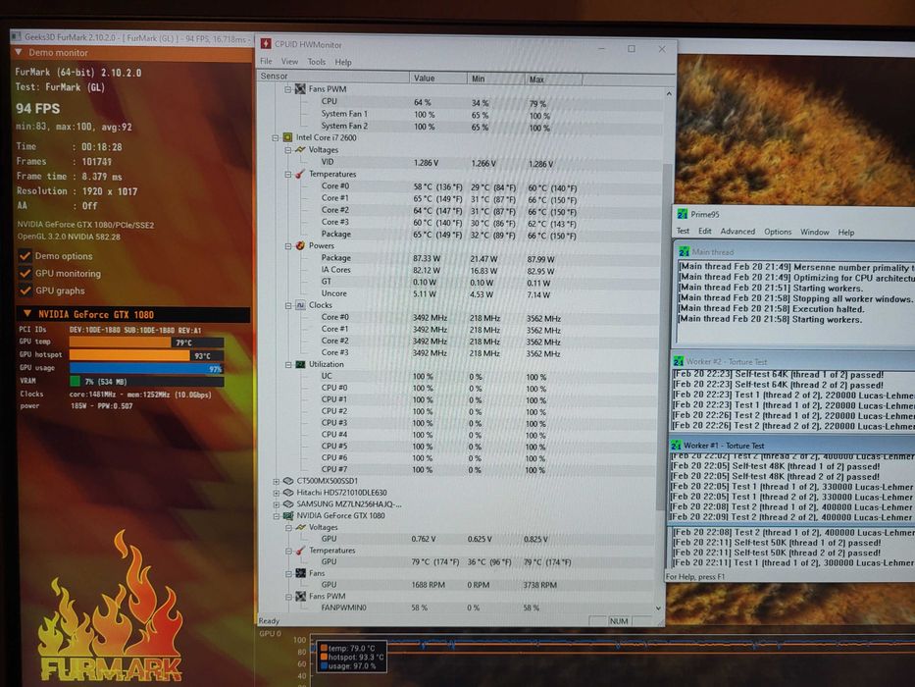Click the Hitachi HDS721010DLE630 drive icon
The image size is (915, 687).
click(287, 493)
